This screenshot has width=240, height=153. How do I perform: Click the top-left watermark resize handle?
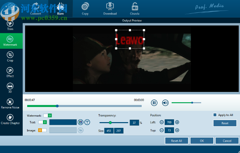click(x=116, y=30)
